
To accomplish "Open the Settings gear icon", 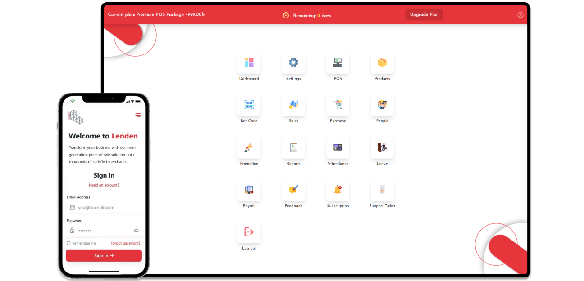I will coord(293,62).
